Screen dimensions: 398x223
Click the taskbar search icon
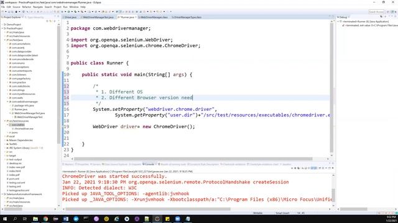coord(15,219)
